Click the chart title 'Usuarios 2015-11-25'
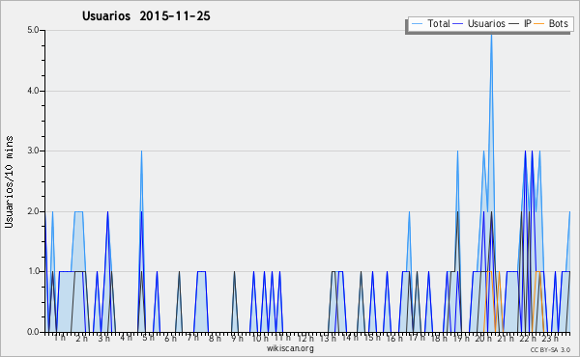The height and width of the screenshot is (357, 580). (146, 15)
